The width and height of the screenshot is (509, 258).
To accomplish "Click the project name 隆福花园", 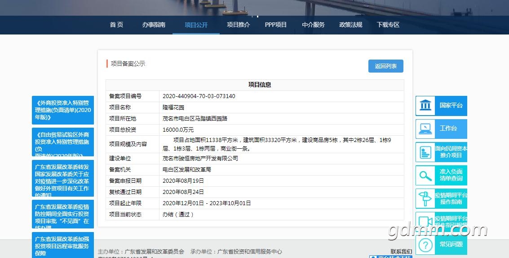I will coord(173,107).
